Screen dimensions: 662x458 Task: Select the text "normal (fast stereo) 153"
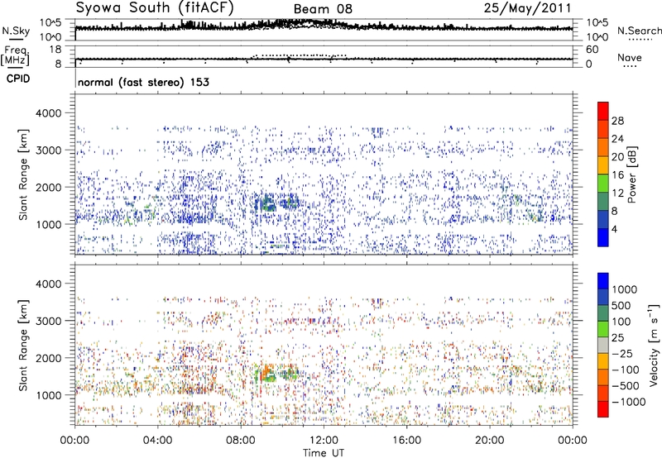143,82
